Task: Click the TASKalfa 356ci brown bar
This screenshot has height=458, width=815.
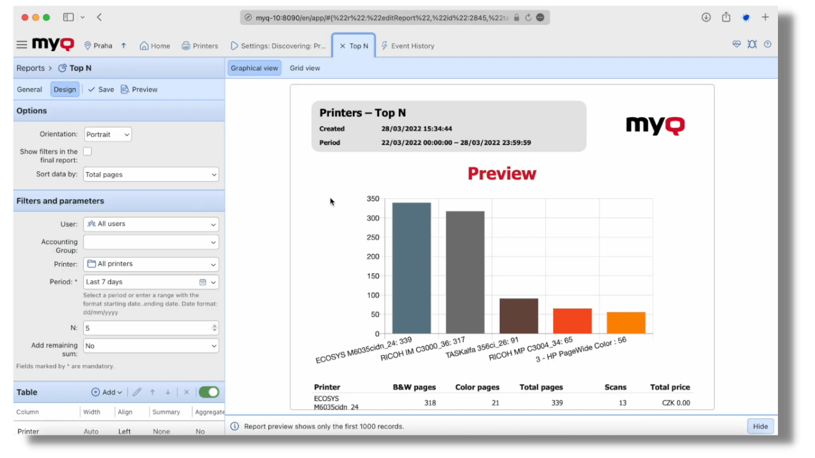Action: point(519,316)
